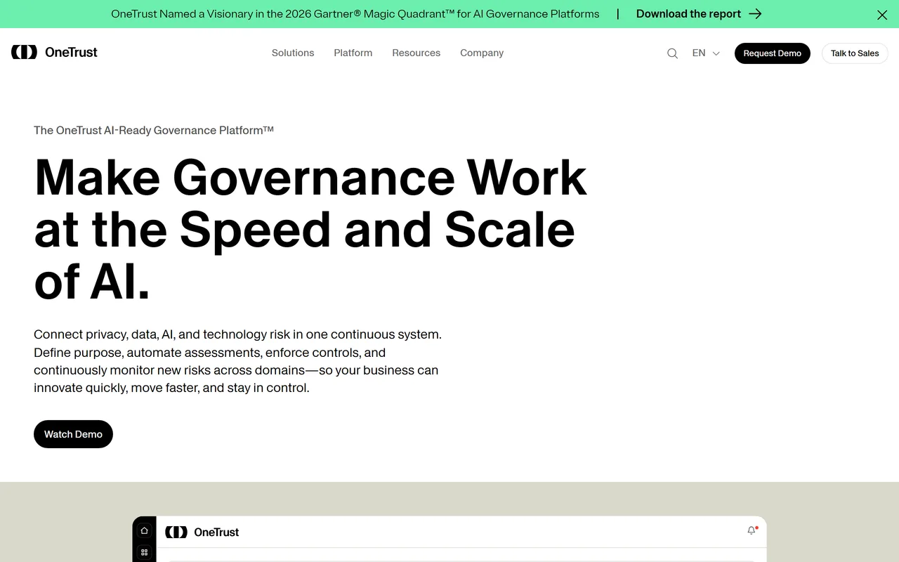899x562 pixels.
Task: Click the search magnifier icon
Action: pyautogui.click(x=672, y=53)
